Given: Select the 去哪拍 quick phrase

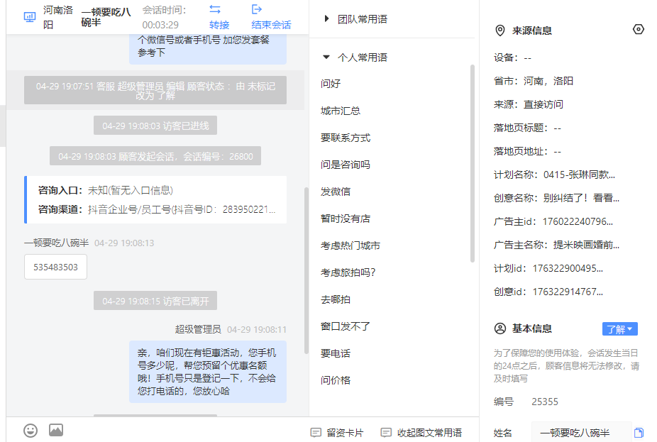Looking at the screenshot, I should 335,299.
